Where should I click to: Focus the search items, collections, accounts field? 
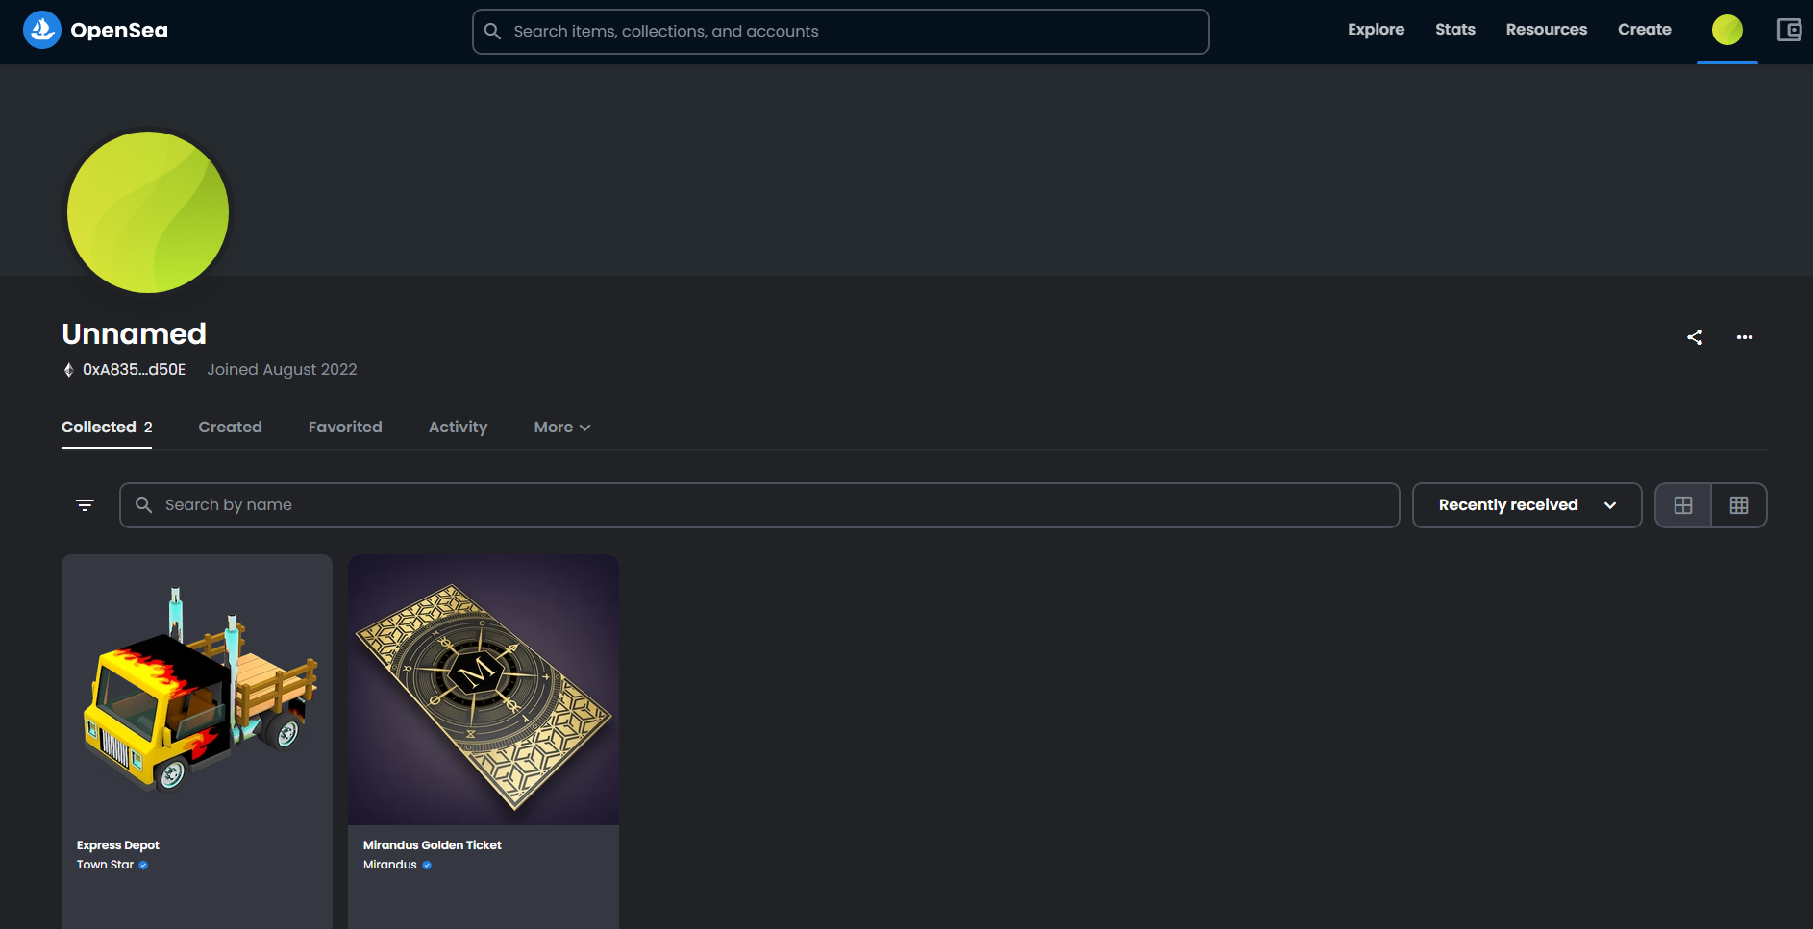(x=841, y=32)
